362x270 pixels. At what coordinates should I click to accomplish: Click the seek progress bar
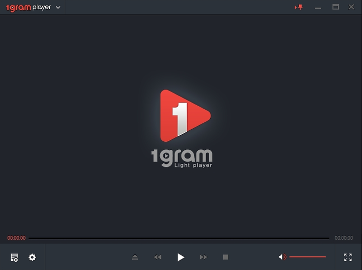point(179,238)
